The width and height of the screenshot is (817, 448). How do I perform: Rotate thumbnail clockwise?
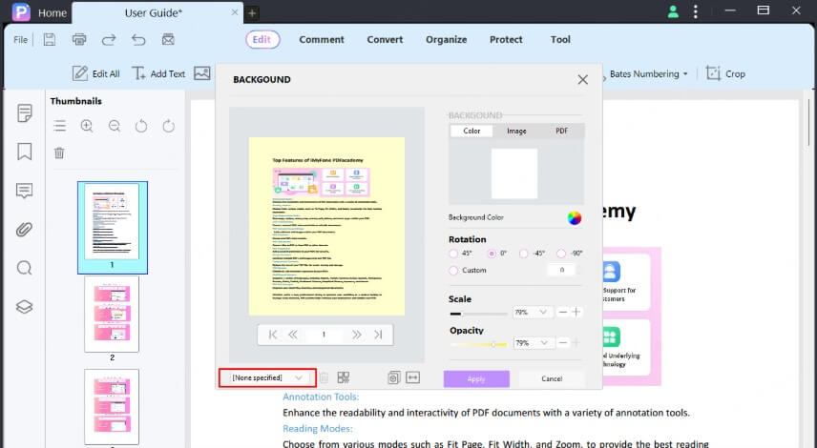pyautogui.click(x=168, y=126)
